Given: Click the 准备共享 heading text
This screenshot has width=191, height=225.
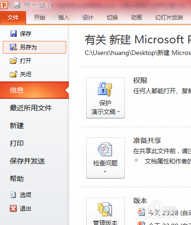Looking at the screenshot, I should coord(147,141).
